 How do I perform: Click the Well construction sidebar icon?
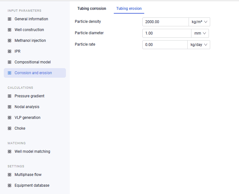(10, 30)
